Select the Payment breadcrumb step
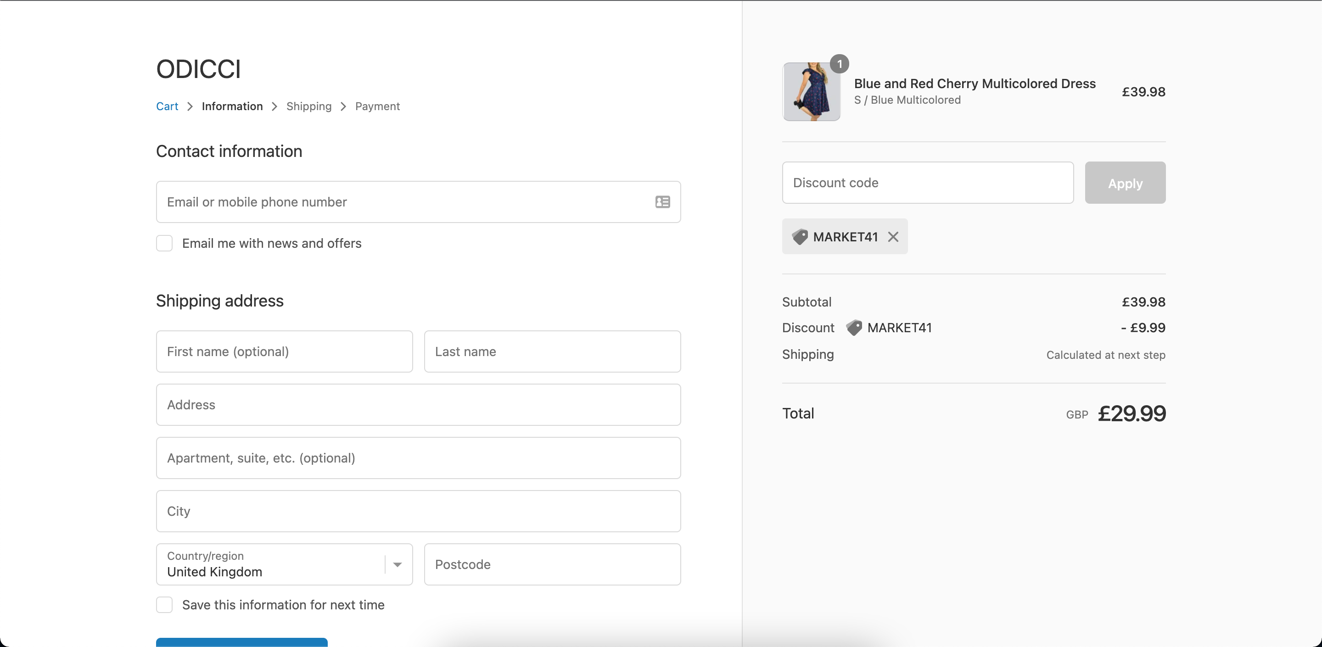 click(x=377, y=107)
